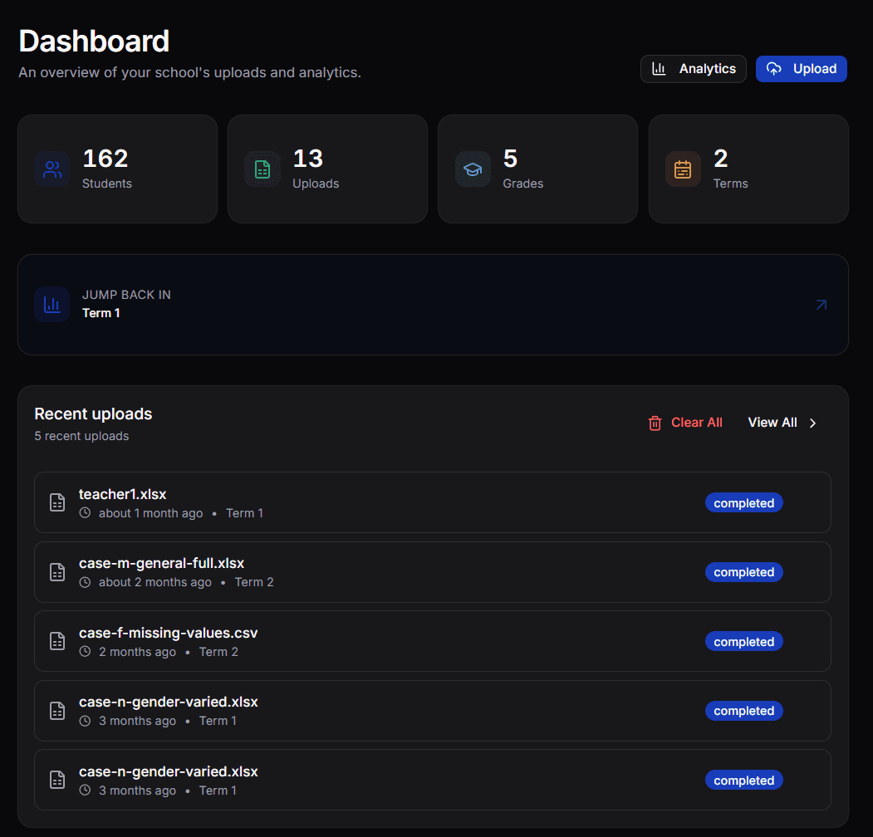This screenshot has height=837, width=873.
Task: Click the blue Upload button
Action: 802,69
